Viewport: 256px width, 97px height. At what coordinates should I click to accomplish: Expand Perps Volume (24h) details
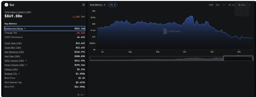[26, 65]
